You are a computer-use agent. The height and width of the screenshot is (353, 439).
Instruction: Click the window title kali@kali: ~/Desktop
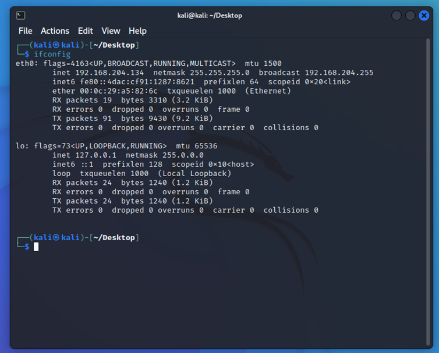[210, 16]
